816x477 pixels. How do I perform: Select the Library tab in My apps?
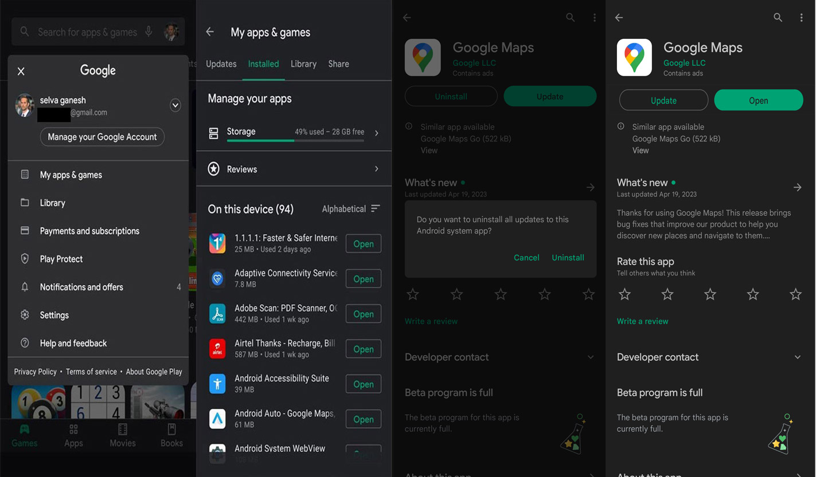(x=303, y=64)
